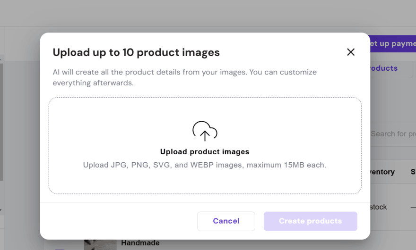Click the left sidebar scrollbar
The image size is (416, 250).
click(x=1, y=122)
